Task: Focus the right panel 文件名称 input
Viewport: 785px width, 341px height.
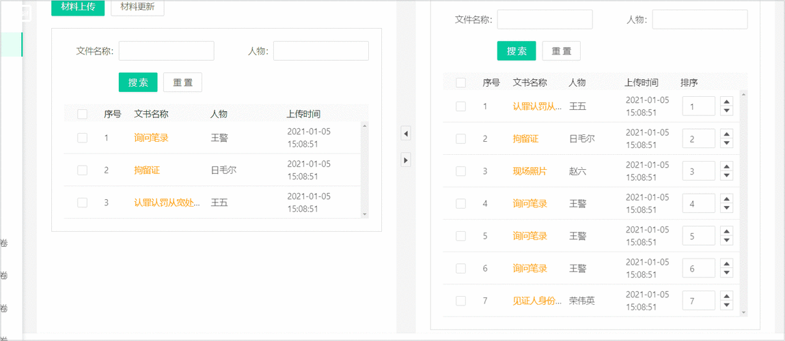Action: 545,20
